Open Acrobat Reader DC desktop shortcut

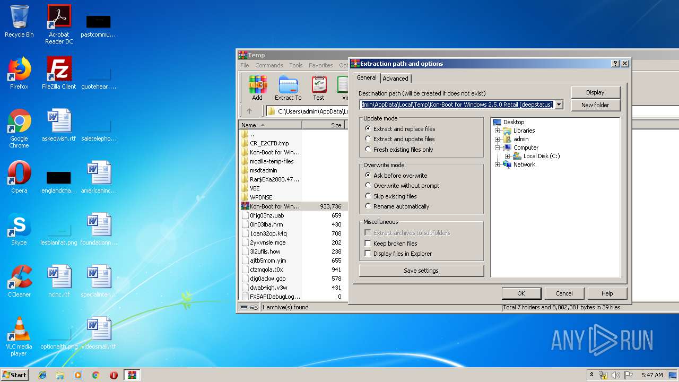coord(59,24)
